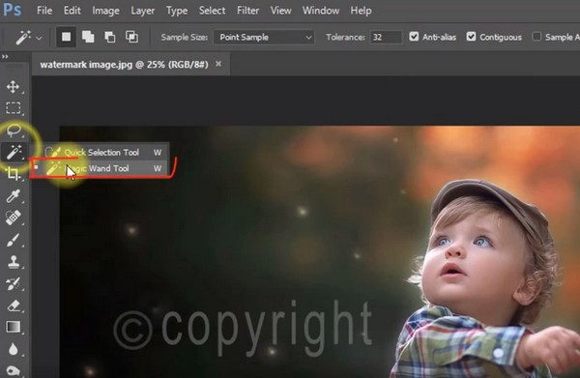
Task: Open the Select menu
Action: (212, 11)
